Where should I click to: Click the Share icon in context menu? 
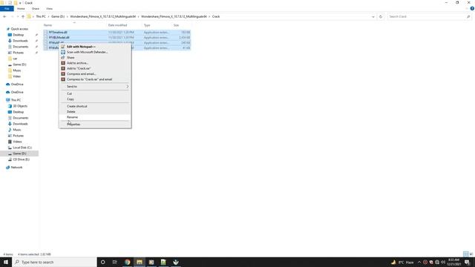(x=63, y=58)
